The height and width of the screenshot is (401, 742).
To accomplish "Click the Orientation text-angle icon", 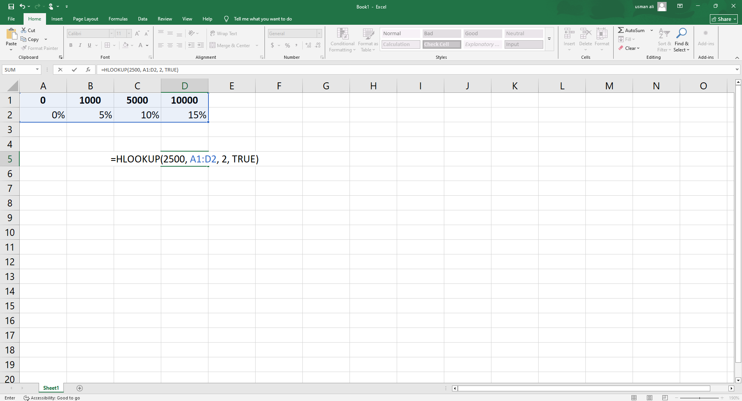I will 191,33.
